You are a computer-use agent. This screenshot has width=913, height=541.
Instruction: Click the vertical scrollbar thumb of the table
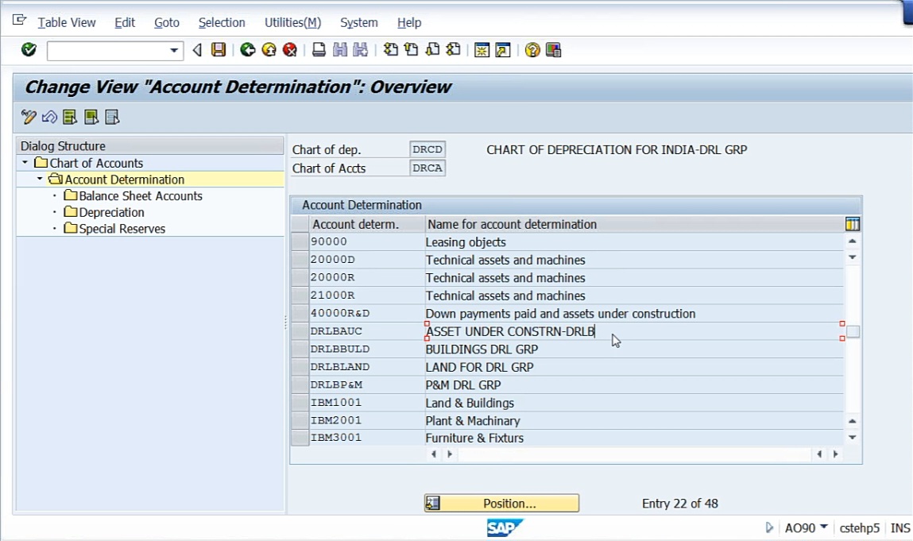(x=853, y=331)
